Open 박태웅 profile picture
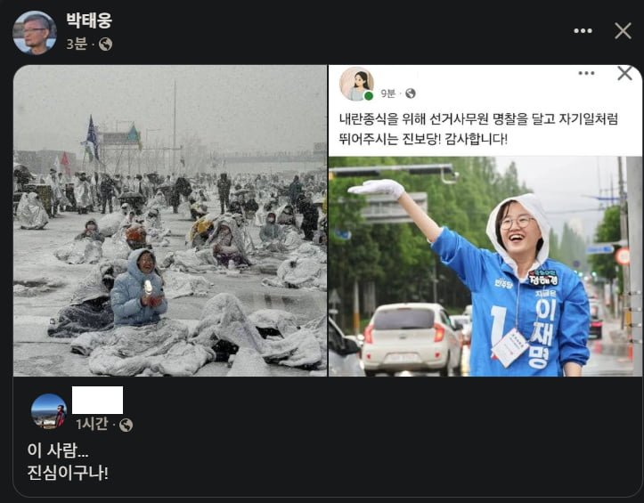Viewport: 644px width, 503px height. point(35,32)
